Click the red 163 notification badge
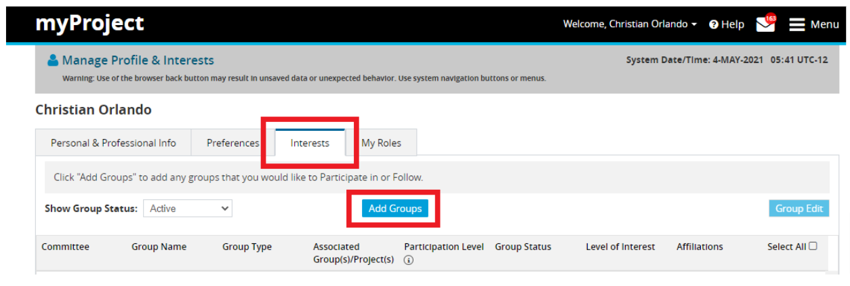Image resolution: width=850 pixels, height=286 pixels. tap(771, 18)
